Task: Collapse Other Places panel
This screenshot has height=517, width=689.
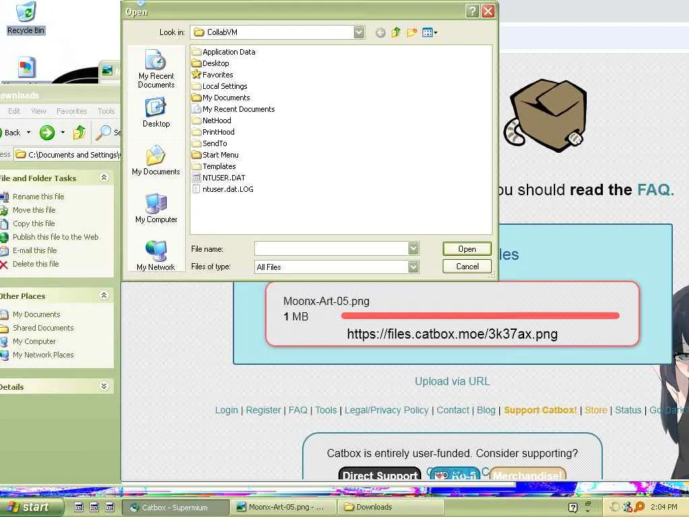Action: point(104,296)
